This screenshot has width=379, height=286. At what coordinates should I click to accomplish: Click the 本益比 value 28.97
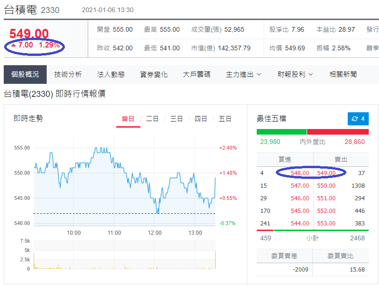point(347,29)
